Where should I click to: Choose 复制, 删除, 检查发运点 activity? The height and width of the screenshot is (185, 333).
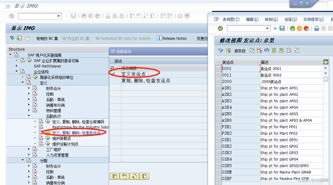pos(146,80)
